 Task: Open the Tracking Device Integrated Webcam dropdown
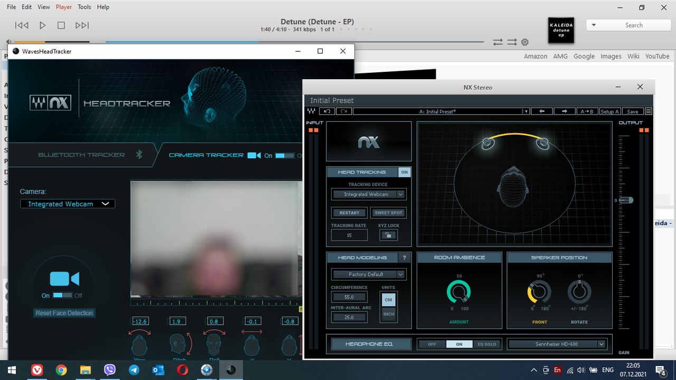(369, 194)
